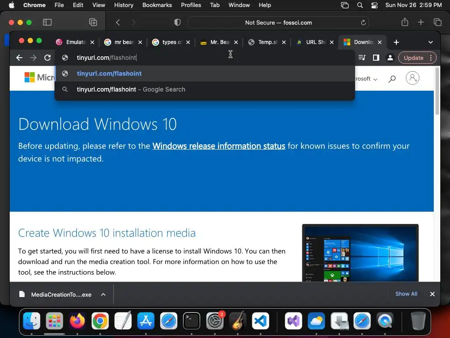Open System Settings from the Dock

(x=214, y=321)
